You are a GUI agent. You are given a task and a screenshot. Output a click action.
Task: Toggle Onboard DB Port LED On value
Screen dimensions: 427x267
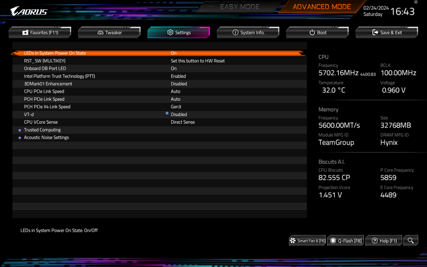click(174, 69)
